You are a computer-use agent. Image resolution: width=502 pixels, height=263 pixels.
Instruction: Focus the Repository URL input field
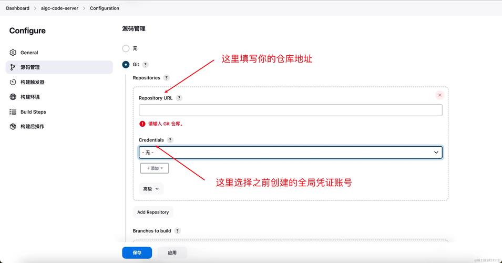(x=291, y=110)
